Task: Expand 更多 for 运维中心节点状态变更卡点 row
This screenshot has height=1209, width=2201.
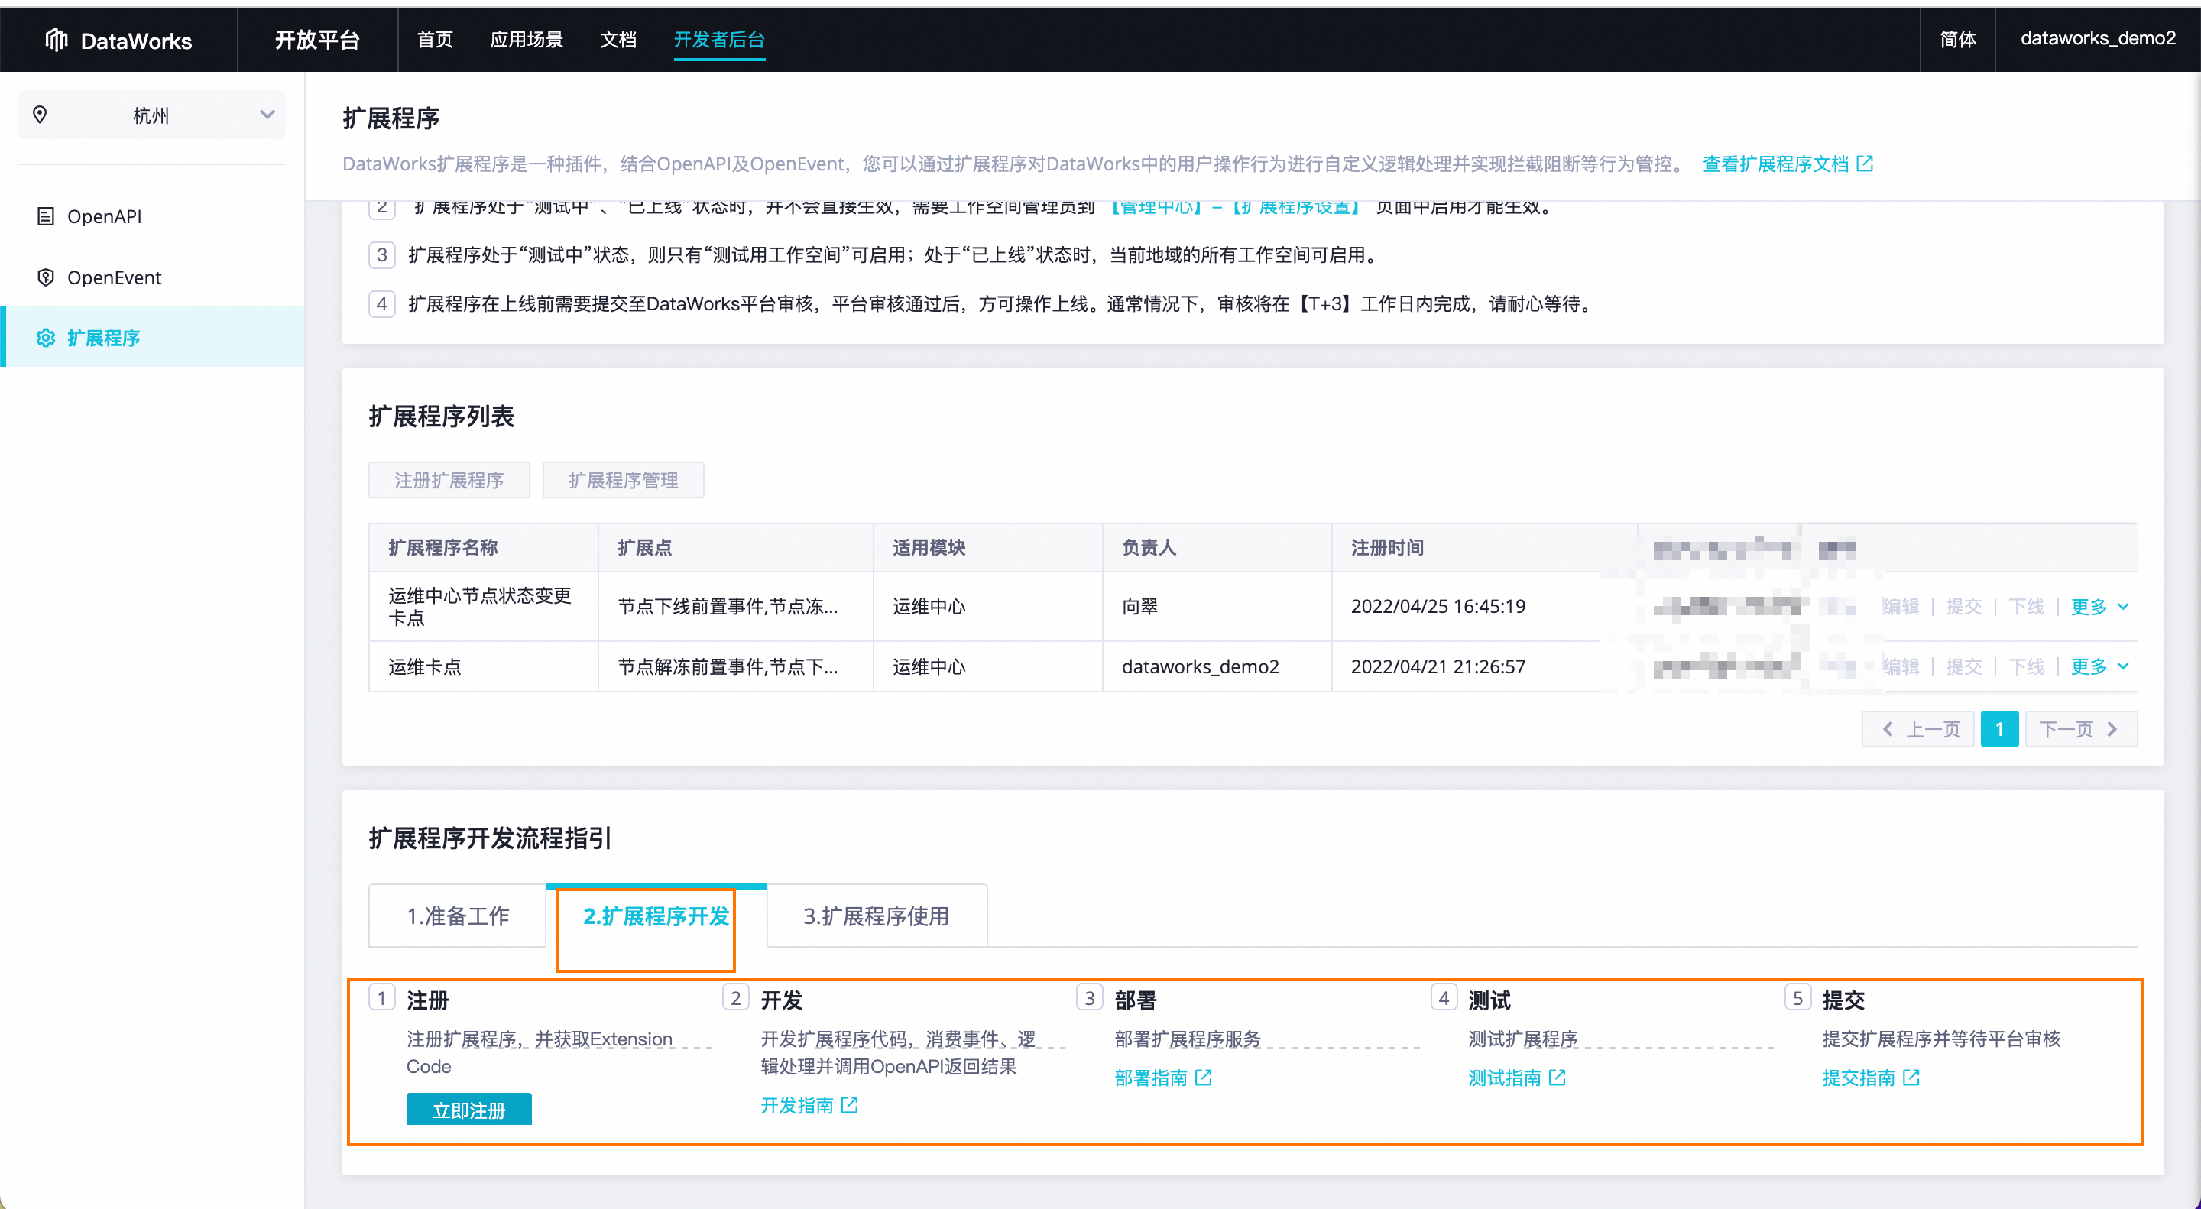Action: [x=2099, y=607]
